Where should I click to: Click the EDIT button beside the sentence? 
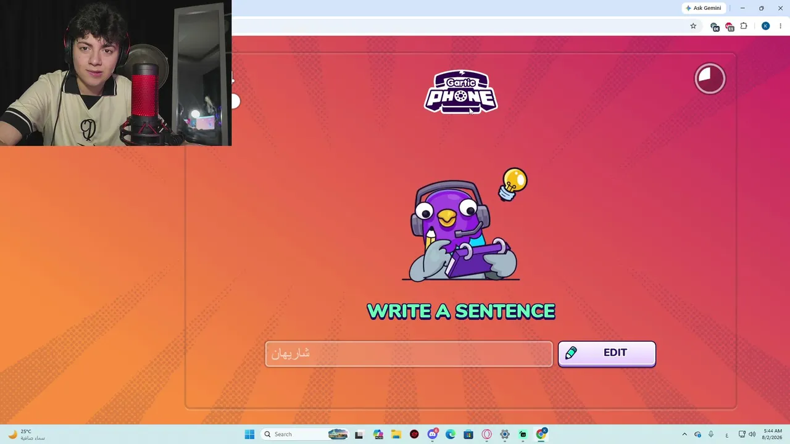607,353
